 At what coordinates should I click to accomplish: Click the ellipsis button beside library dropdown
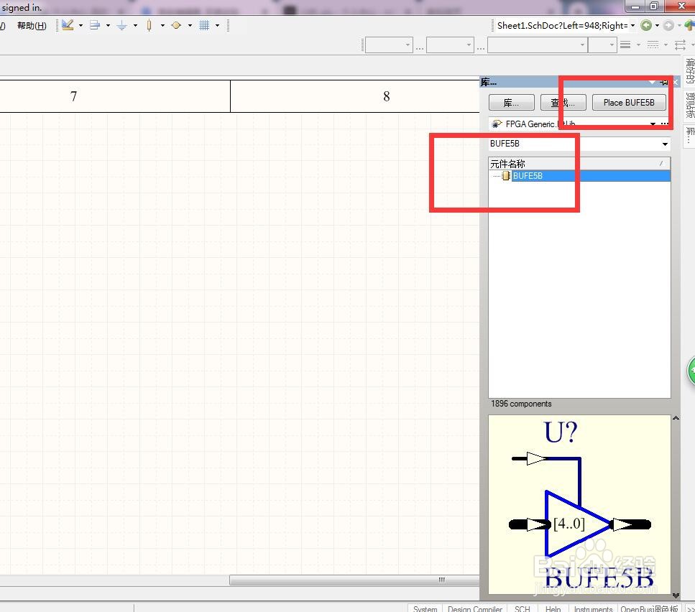click(664, 124)
